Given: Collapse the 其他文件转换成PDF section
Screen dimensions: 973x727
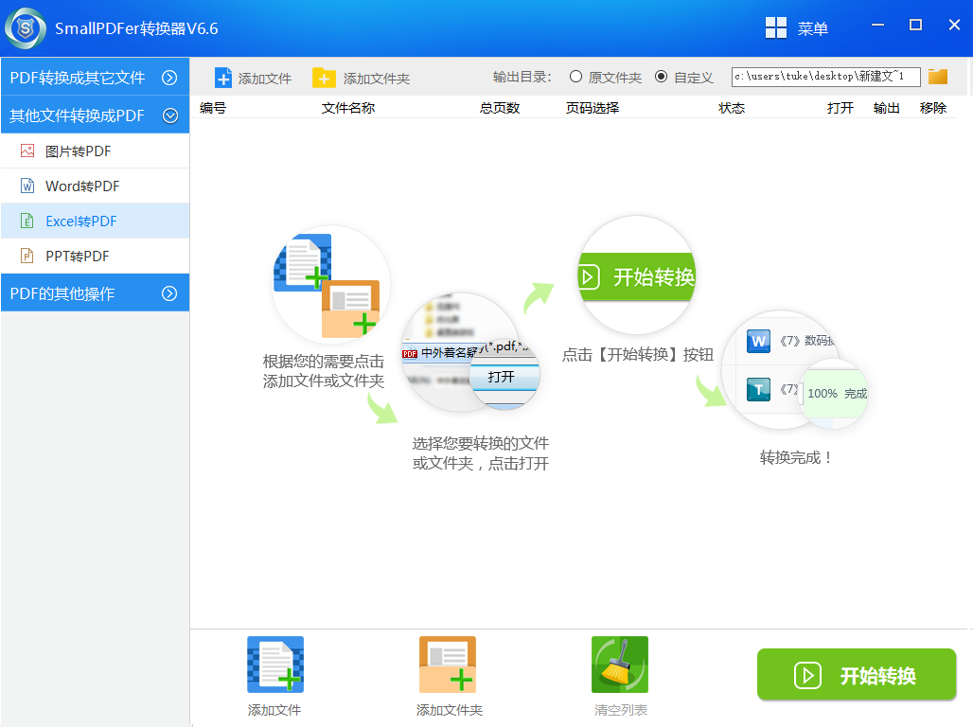Looking at the screenshot, I should [95, 115].
